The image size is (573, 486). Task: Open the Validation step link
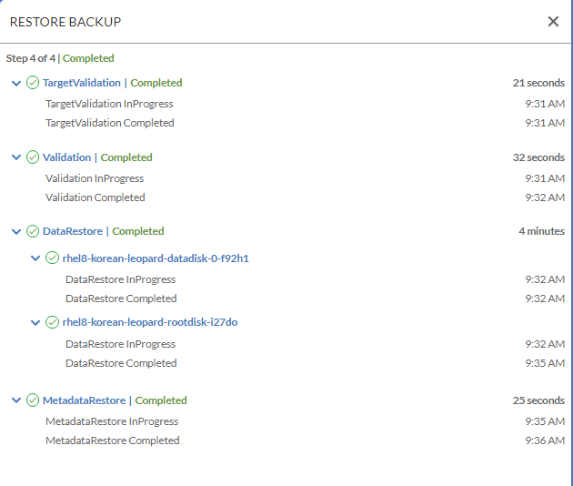(x=67, y=157)
